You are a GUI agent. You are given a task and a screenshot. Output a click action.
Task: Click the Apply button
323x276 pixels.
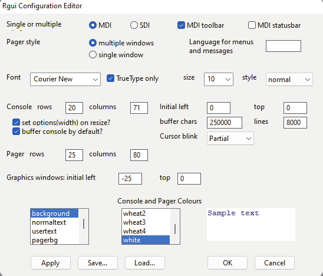click(51, 263)
